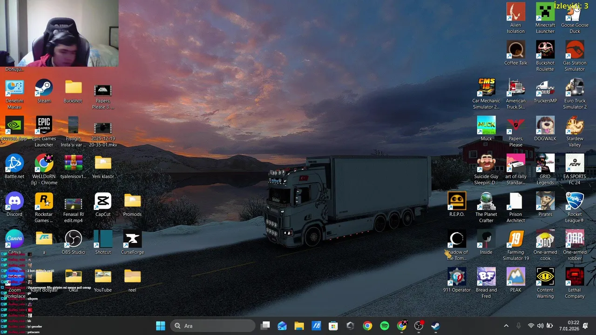The image size is (596, 335).
Task: Select the art of rally icon
Action: [x=515, y=170]
